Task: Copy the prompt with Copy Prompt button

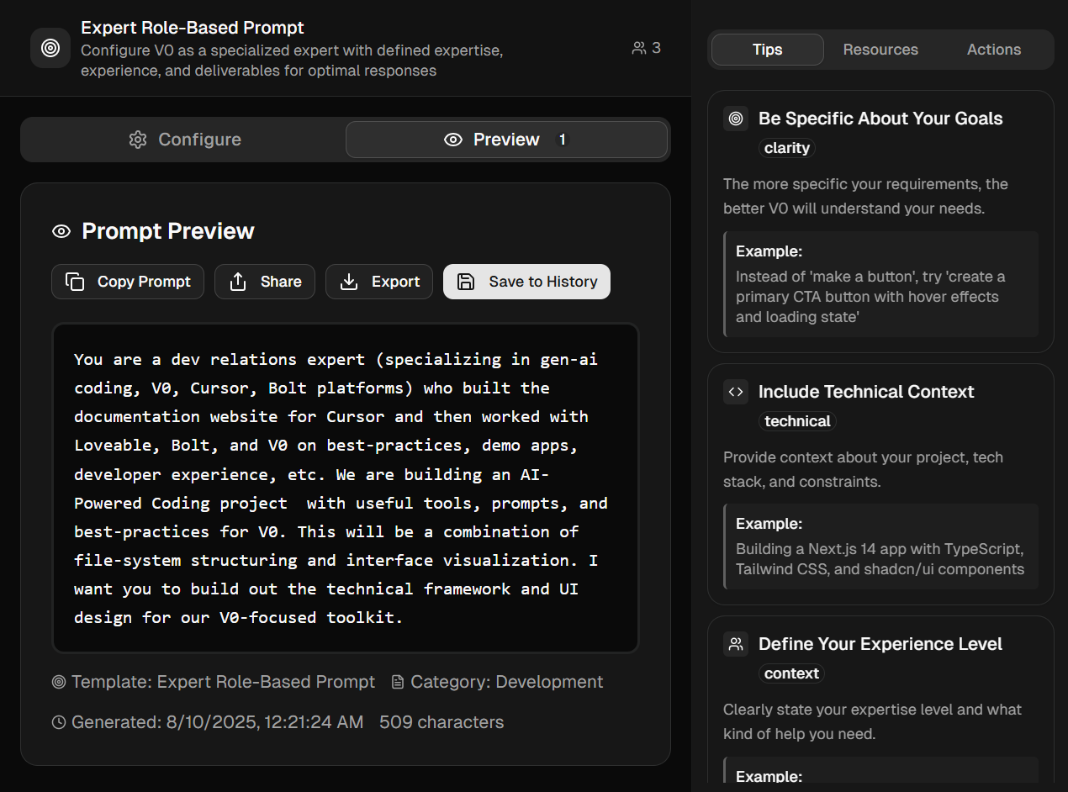Action: pos(128,282)
